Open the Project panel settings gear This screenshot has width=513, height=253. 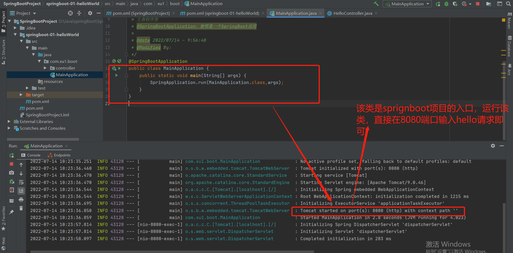point(90,13)
